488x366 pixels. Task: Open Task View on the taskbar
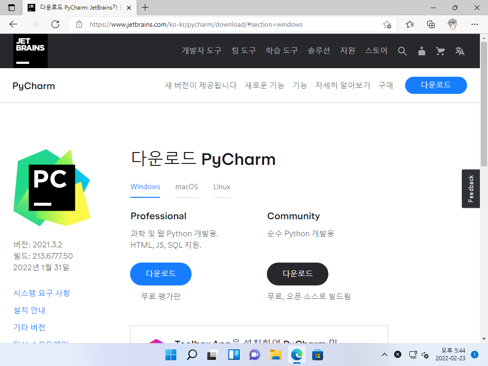click(x=213, y=355)
